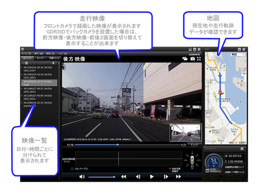Open the ファイル menu
The height and width of the screenshot is (196, 261).
(26, 53)
